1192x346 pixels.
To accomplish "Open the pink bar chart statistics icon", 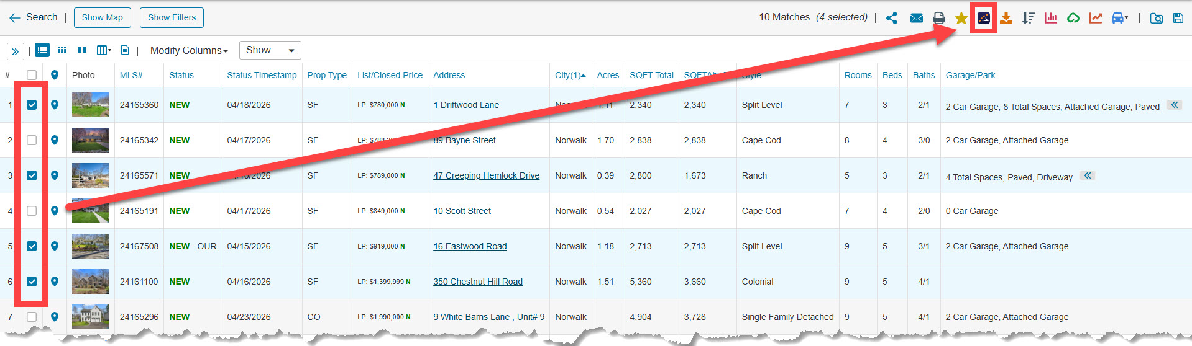I will point(1051,18).
